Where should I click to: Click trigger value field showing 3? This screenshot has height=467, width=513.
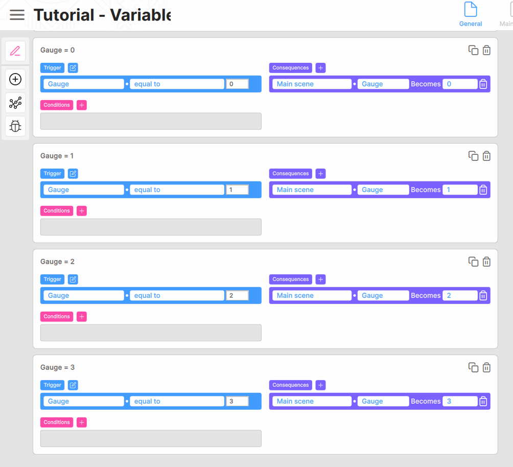pyautogui.click(x=237, y=401)
